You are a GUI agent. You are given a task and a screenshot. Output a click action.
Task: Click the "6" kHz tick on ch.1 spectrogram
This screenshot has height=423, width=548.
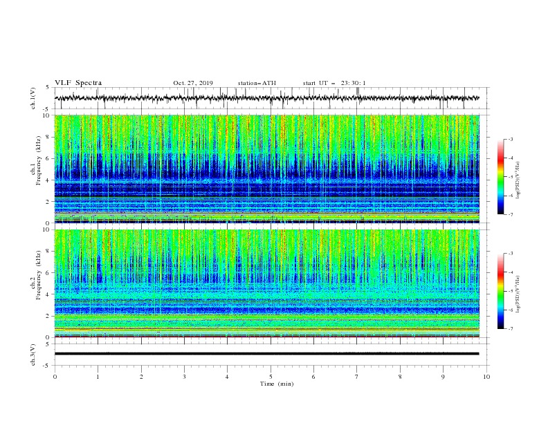(48, 158)
